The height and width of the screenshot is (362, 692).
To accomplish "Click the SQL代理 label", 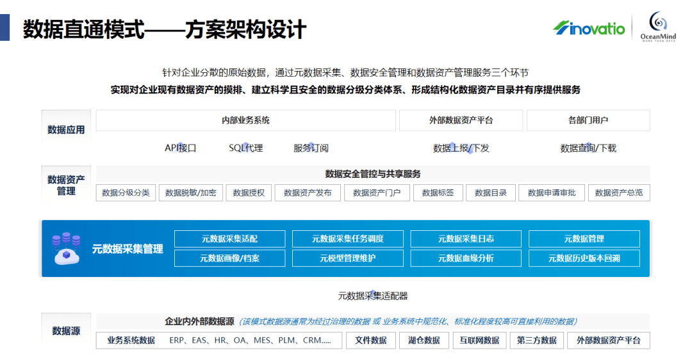I will (x=246, y=148).
